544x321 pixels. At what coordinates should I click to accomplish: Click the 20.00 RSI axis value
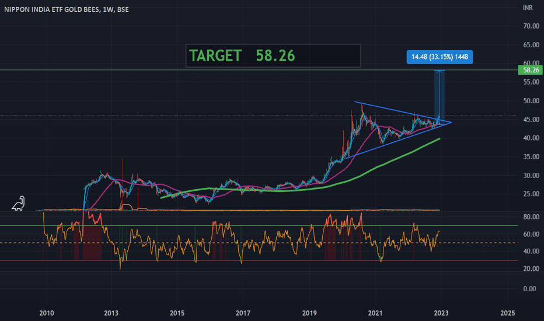pos(531,268)
